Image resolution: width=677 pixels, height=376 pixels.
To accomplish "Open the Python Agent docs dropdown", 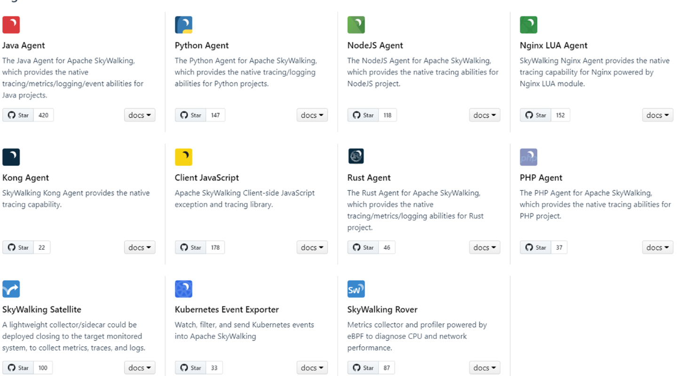I will tap(312, 115).
